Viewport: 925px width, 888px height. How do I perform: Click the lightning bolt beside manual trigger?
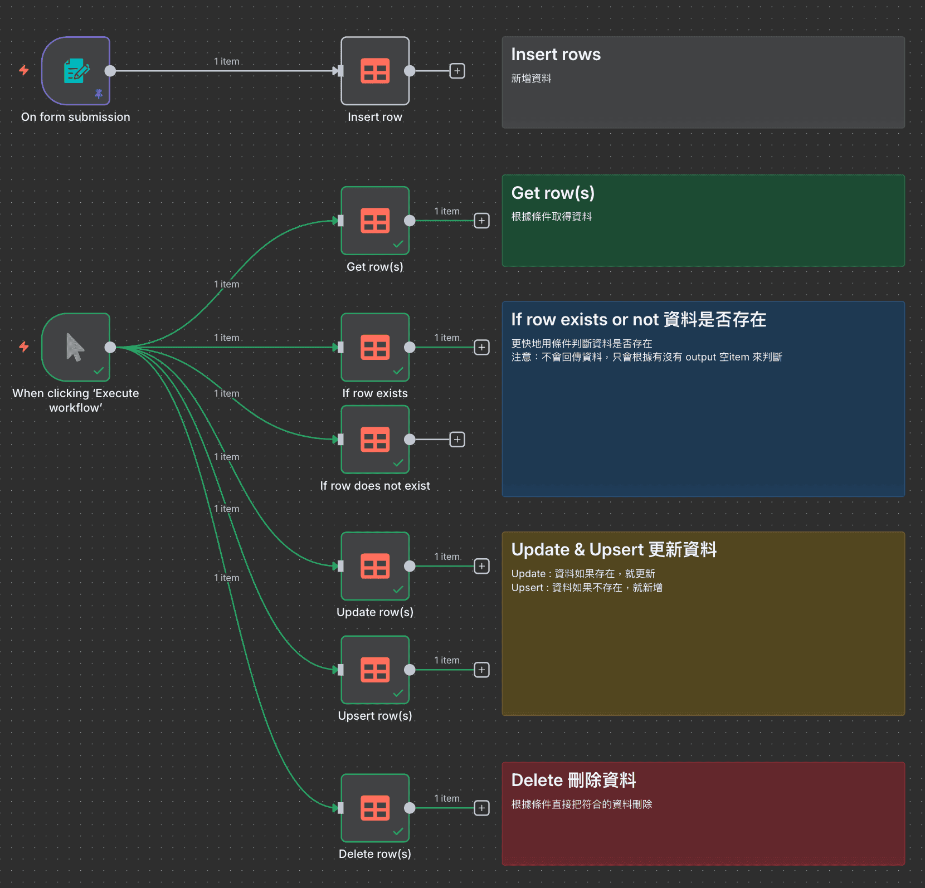point(23,347)
